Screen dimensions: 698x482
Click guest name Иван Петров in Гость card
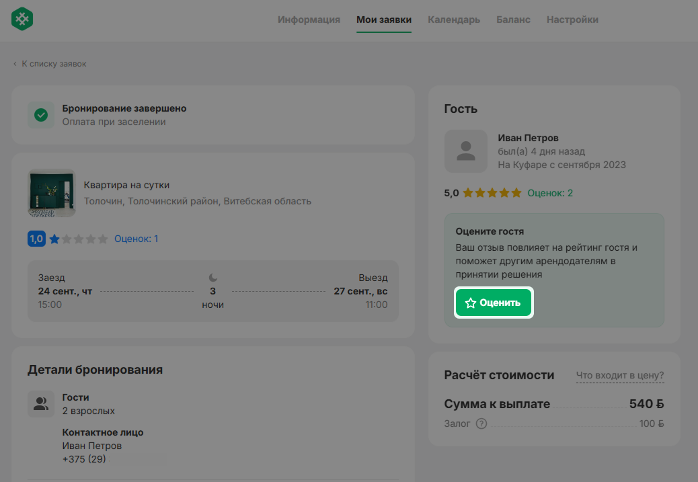[528, 138]
